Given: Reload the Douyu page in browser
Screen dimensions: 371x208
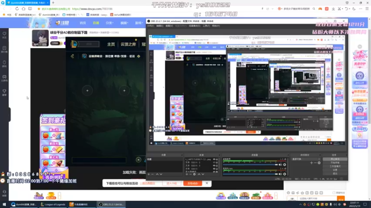Looking at the screenshot, I should point(17,9).
